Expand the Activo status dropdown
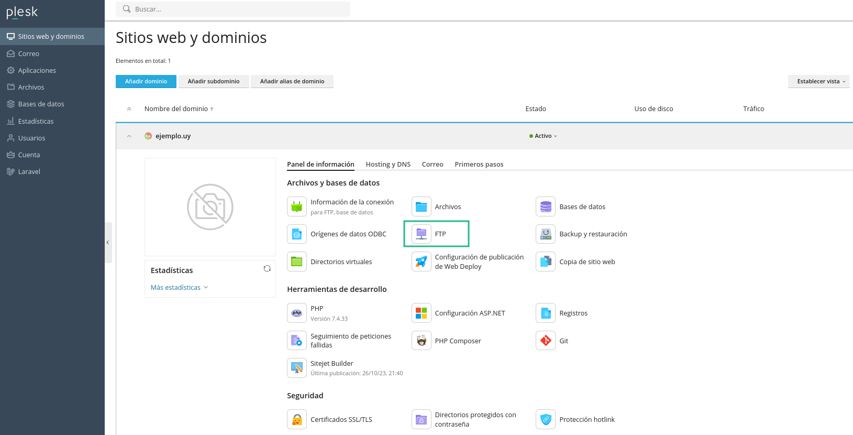853x435 pixels. [x=544, y=136]
